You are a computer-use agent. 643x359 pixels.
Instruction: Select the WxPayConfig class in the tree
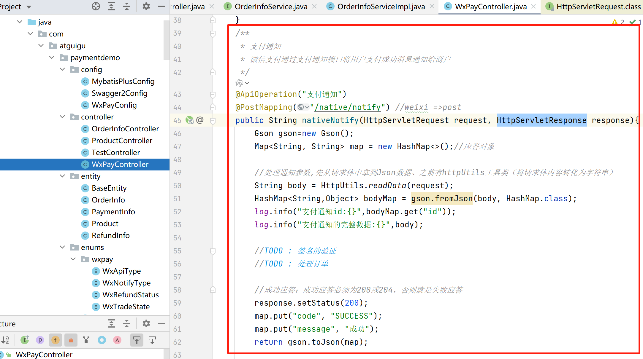pos(114,105)
